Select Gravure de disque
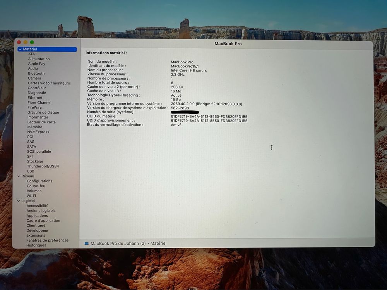The width and height of the screenshot is (387, 290). coord(43,113)
